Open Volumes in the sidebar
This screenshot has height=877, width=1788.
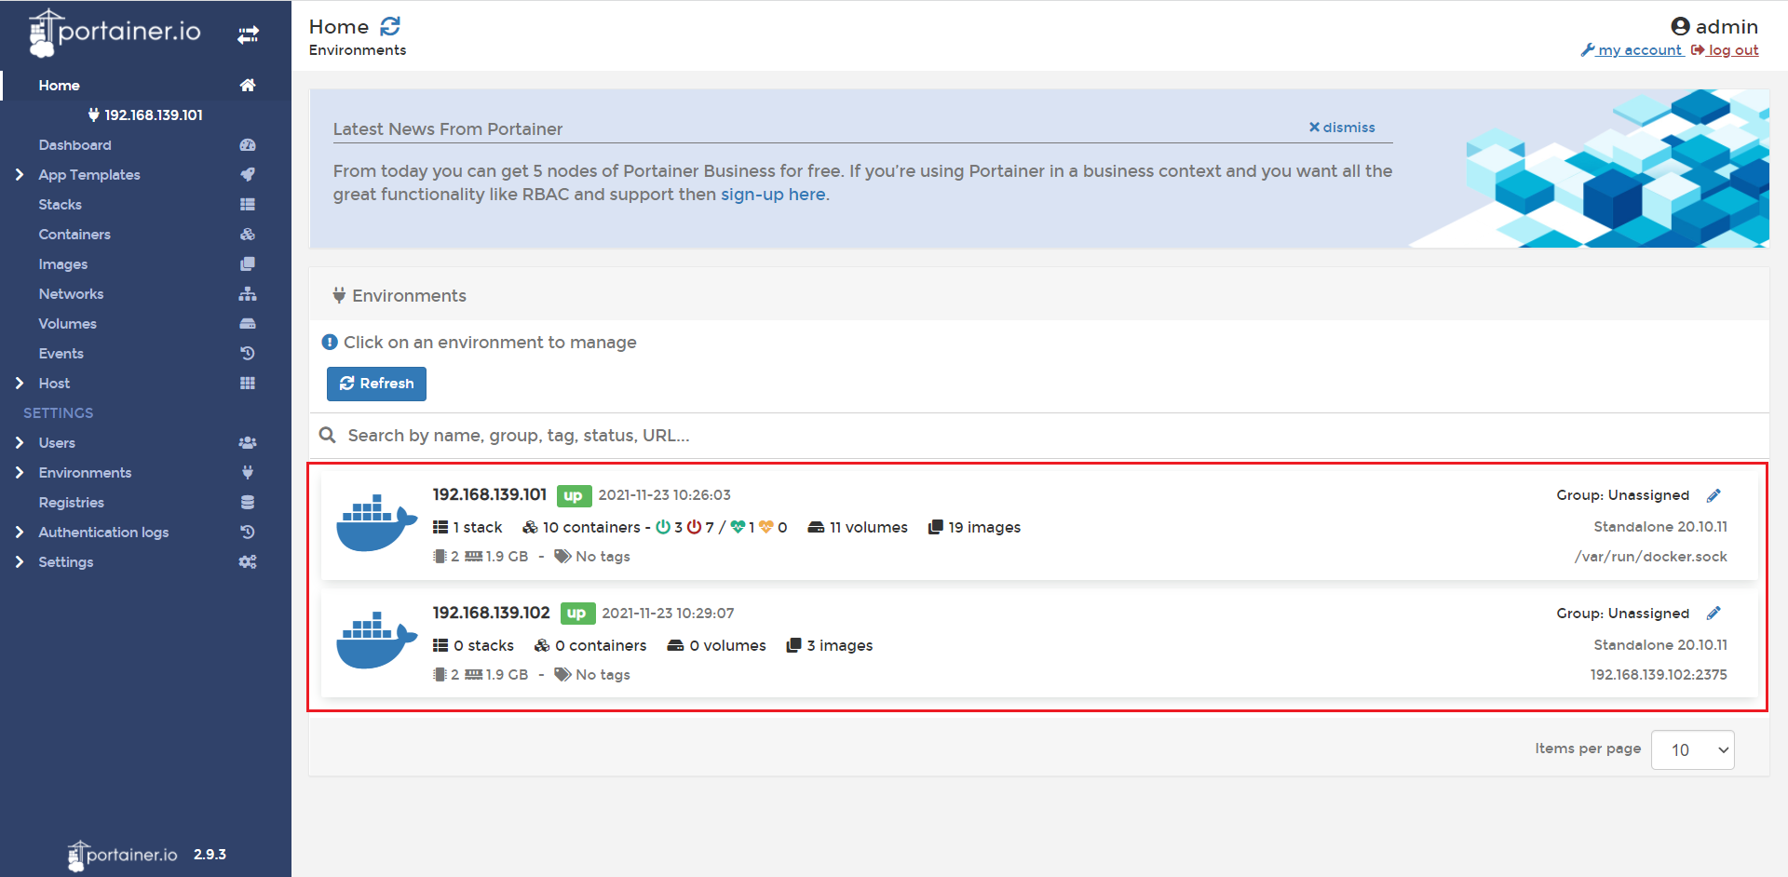point(67,324)
